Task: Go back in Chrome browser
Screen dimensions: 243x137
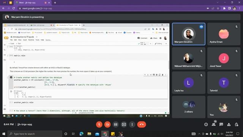Action: tap(3, 8)
